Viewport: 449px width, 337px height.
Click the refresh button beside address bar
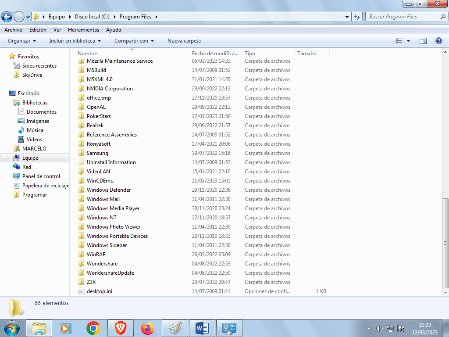click(x=357, y=17)
